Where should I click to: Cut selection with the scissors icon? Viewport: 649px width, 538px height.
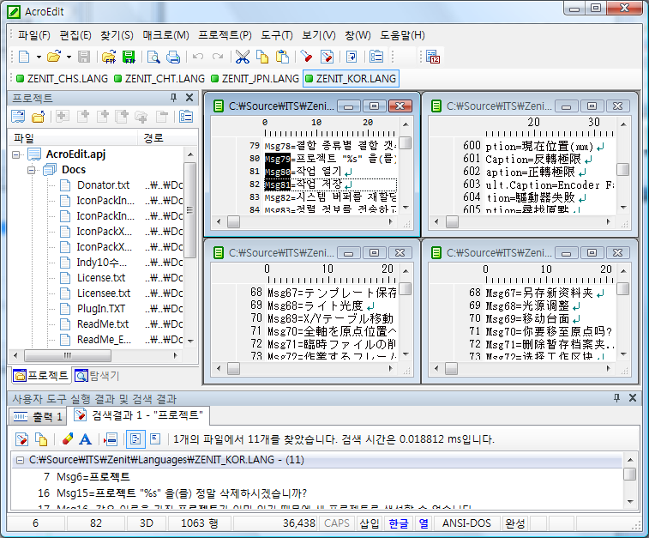(x=243, y=57)
